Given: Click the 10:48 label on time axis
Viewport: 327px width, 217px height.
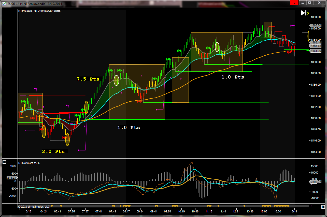Looking at the screenshot, I should tap(195, 211).
